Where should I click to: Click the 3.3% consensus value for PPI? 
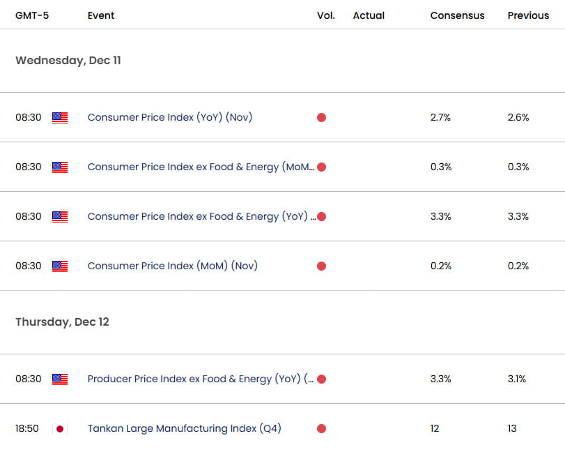coord(440,379)
